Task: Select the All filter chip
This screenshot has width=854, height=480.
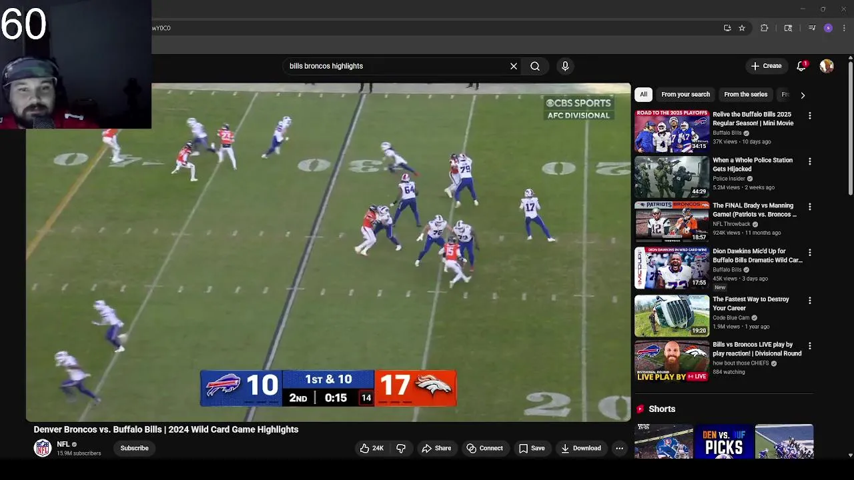Action: 643,95
